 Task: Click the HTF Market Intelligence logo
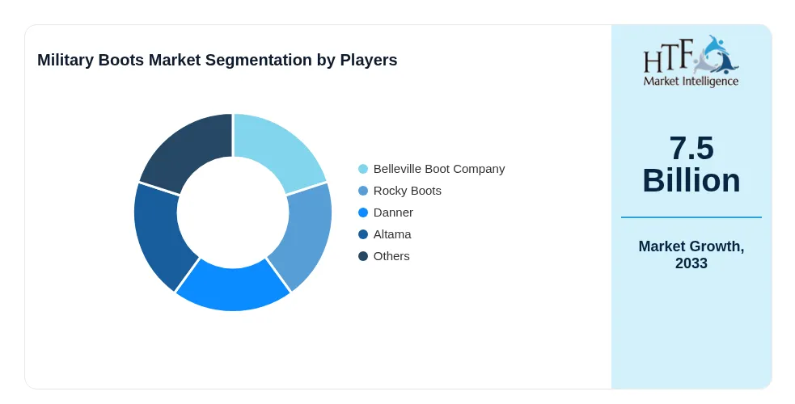(x=691, y=61)
